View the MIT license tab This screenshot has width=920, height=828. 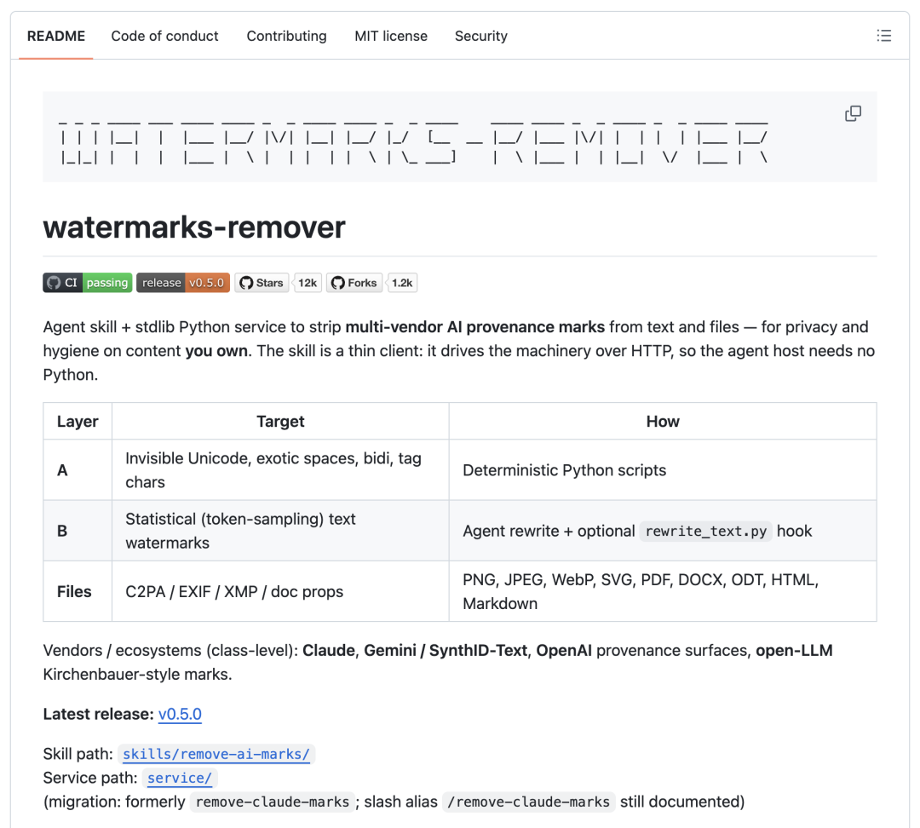click(391, 36)
